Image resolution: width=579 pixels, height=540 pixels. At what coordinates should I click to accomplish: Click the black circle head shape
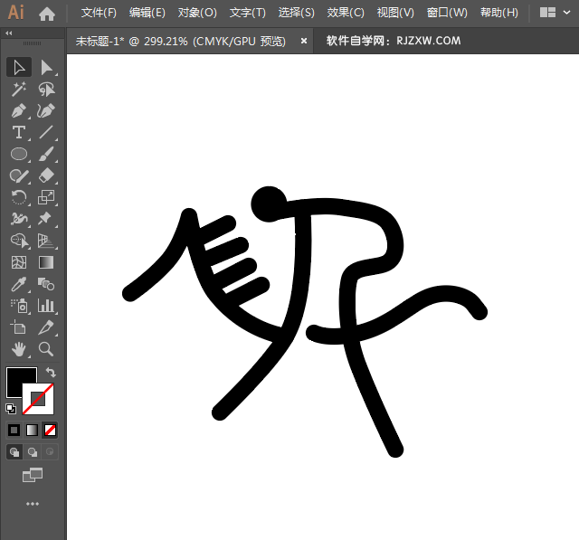point(269,204)
